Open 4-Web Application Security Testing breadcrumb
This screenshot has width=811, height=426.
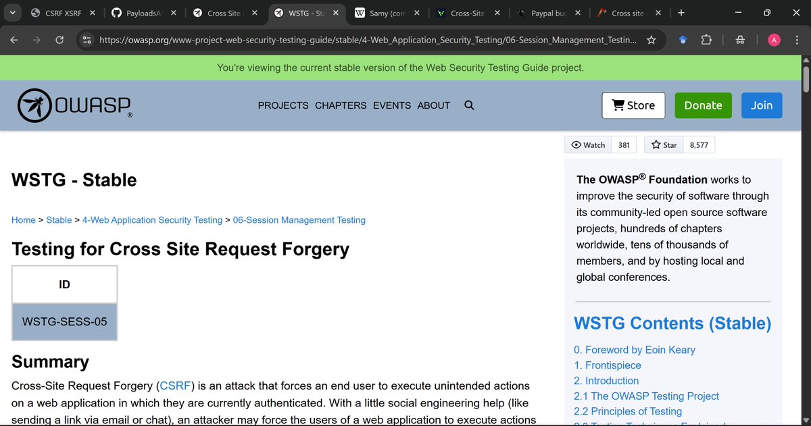tap(152, 220)
